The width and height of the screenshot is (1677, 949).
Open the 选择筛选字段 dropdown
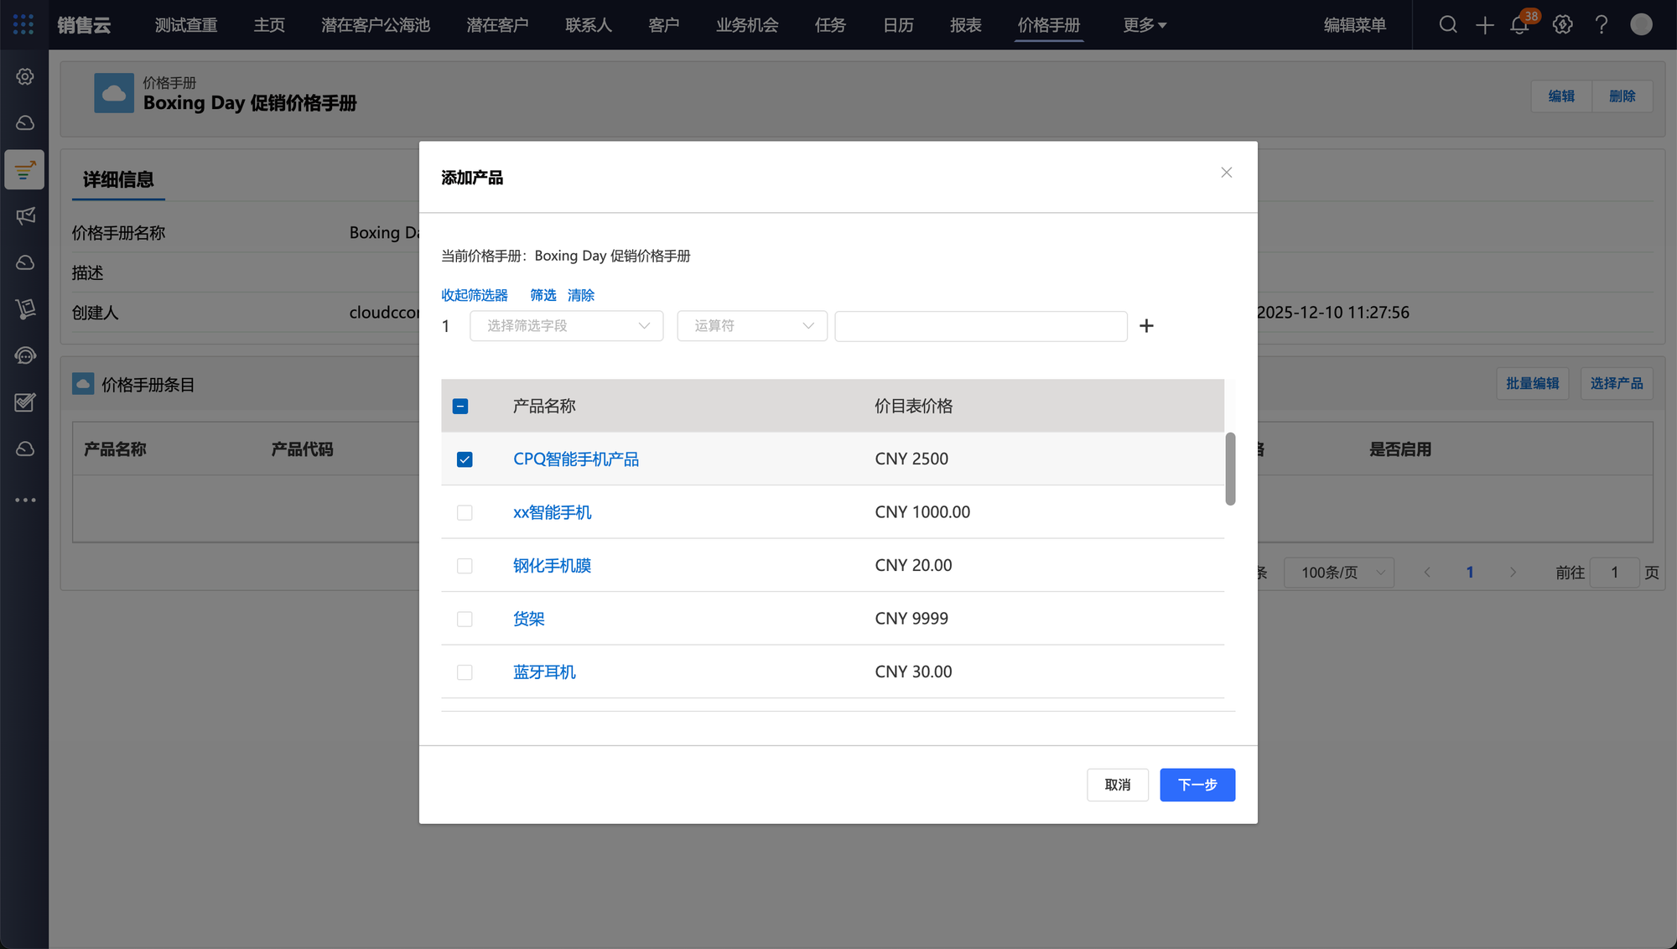[x=567, y=326]
